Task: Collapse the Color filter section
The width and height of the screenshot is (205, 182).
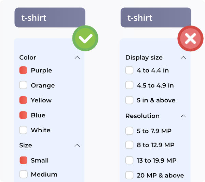Action: [x=77, y=57]
